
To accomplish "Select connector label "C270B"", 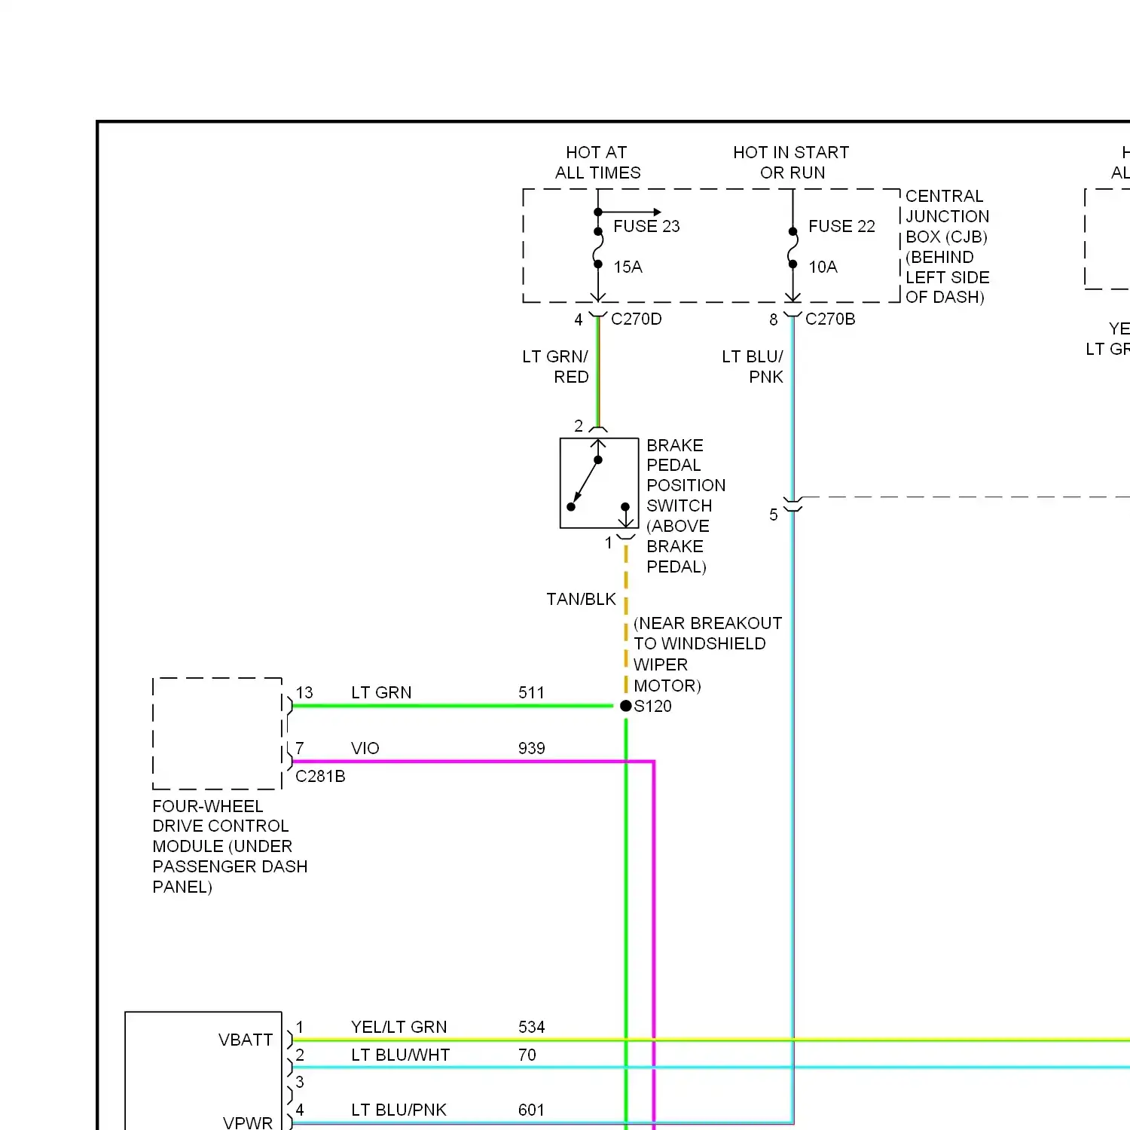I will [x=830, y=319].
